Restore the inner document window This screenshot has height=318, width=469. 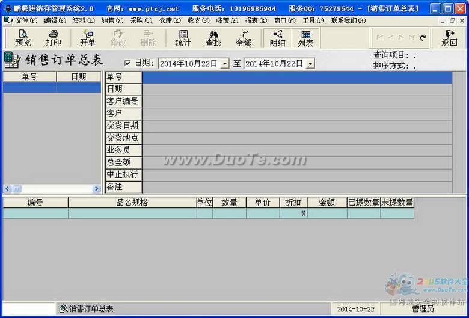click(452, 20)
